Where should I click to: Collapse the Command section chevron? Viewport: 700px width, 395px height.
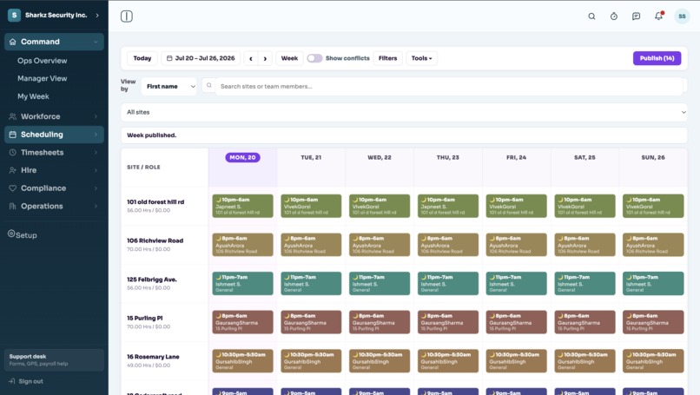pos(96,42)
